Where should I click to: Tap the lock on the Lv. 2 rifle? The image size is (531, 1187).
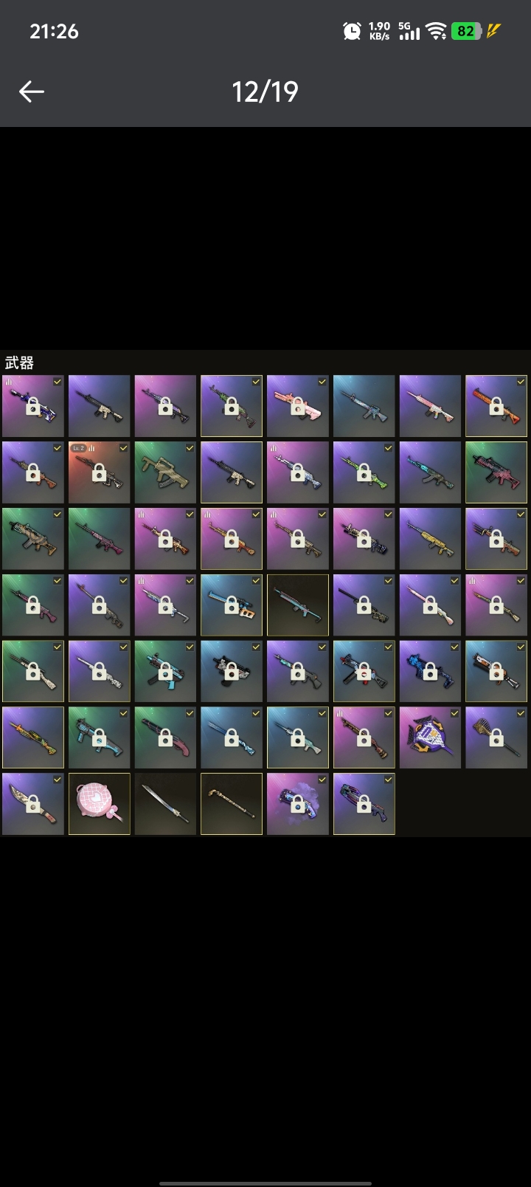click(x=99, y=474)
